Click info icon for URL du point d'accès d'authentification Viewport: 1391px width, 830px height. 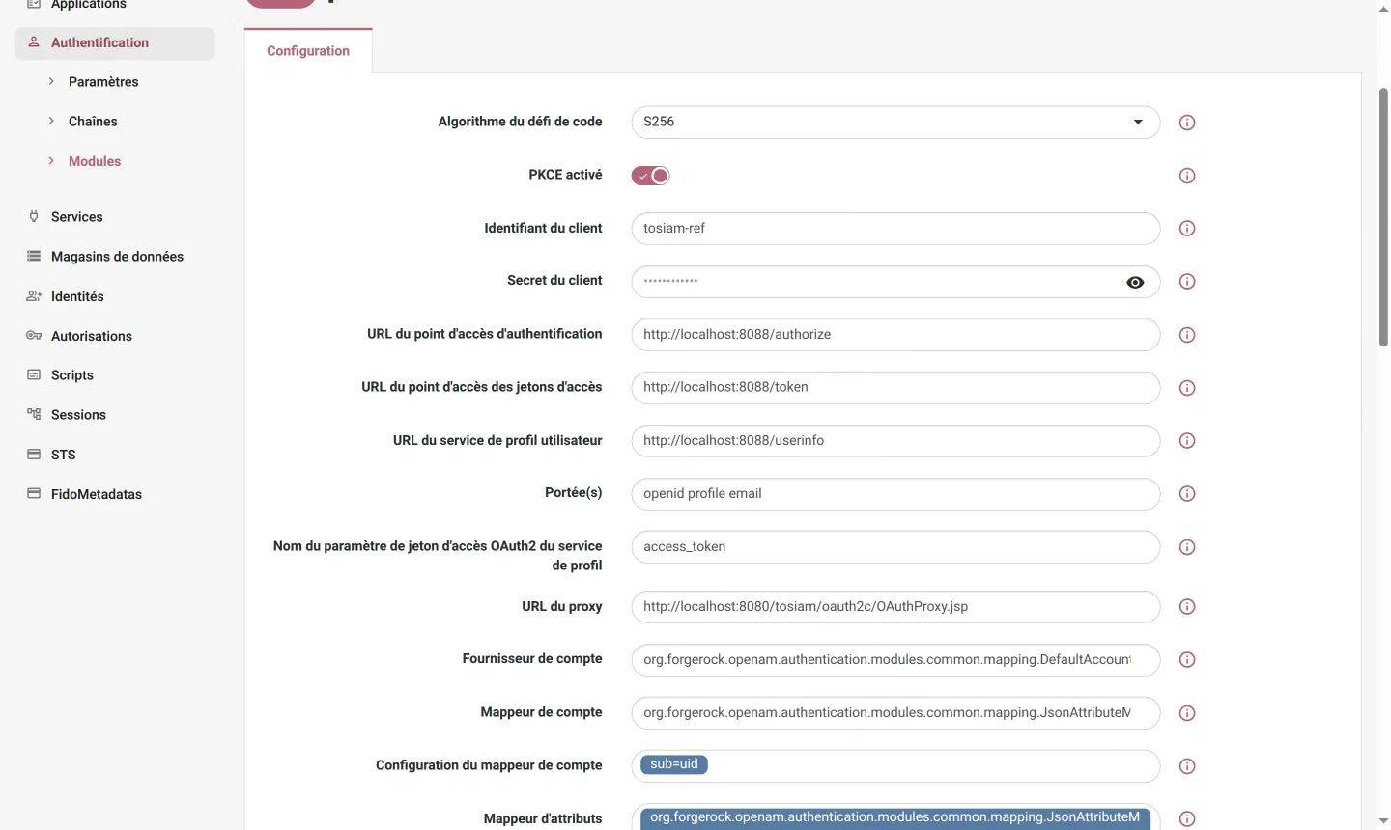click(1187, 335)
